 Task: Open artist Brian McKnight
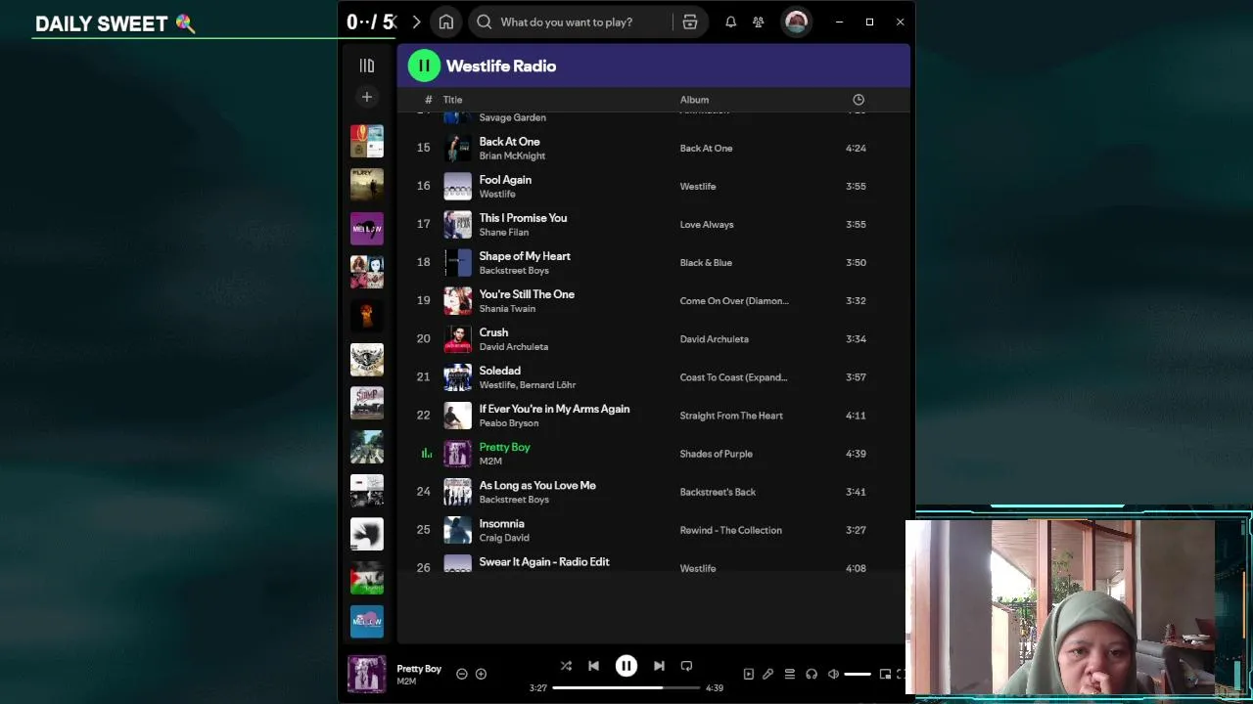coord(512,155)
